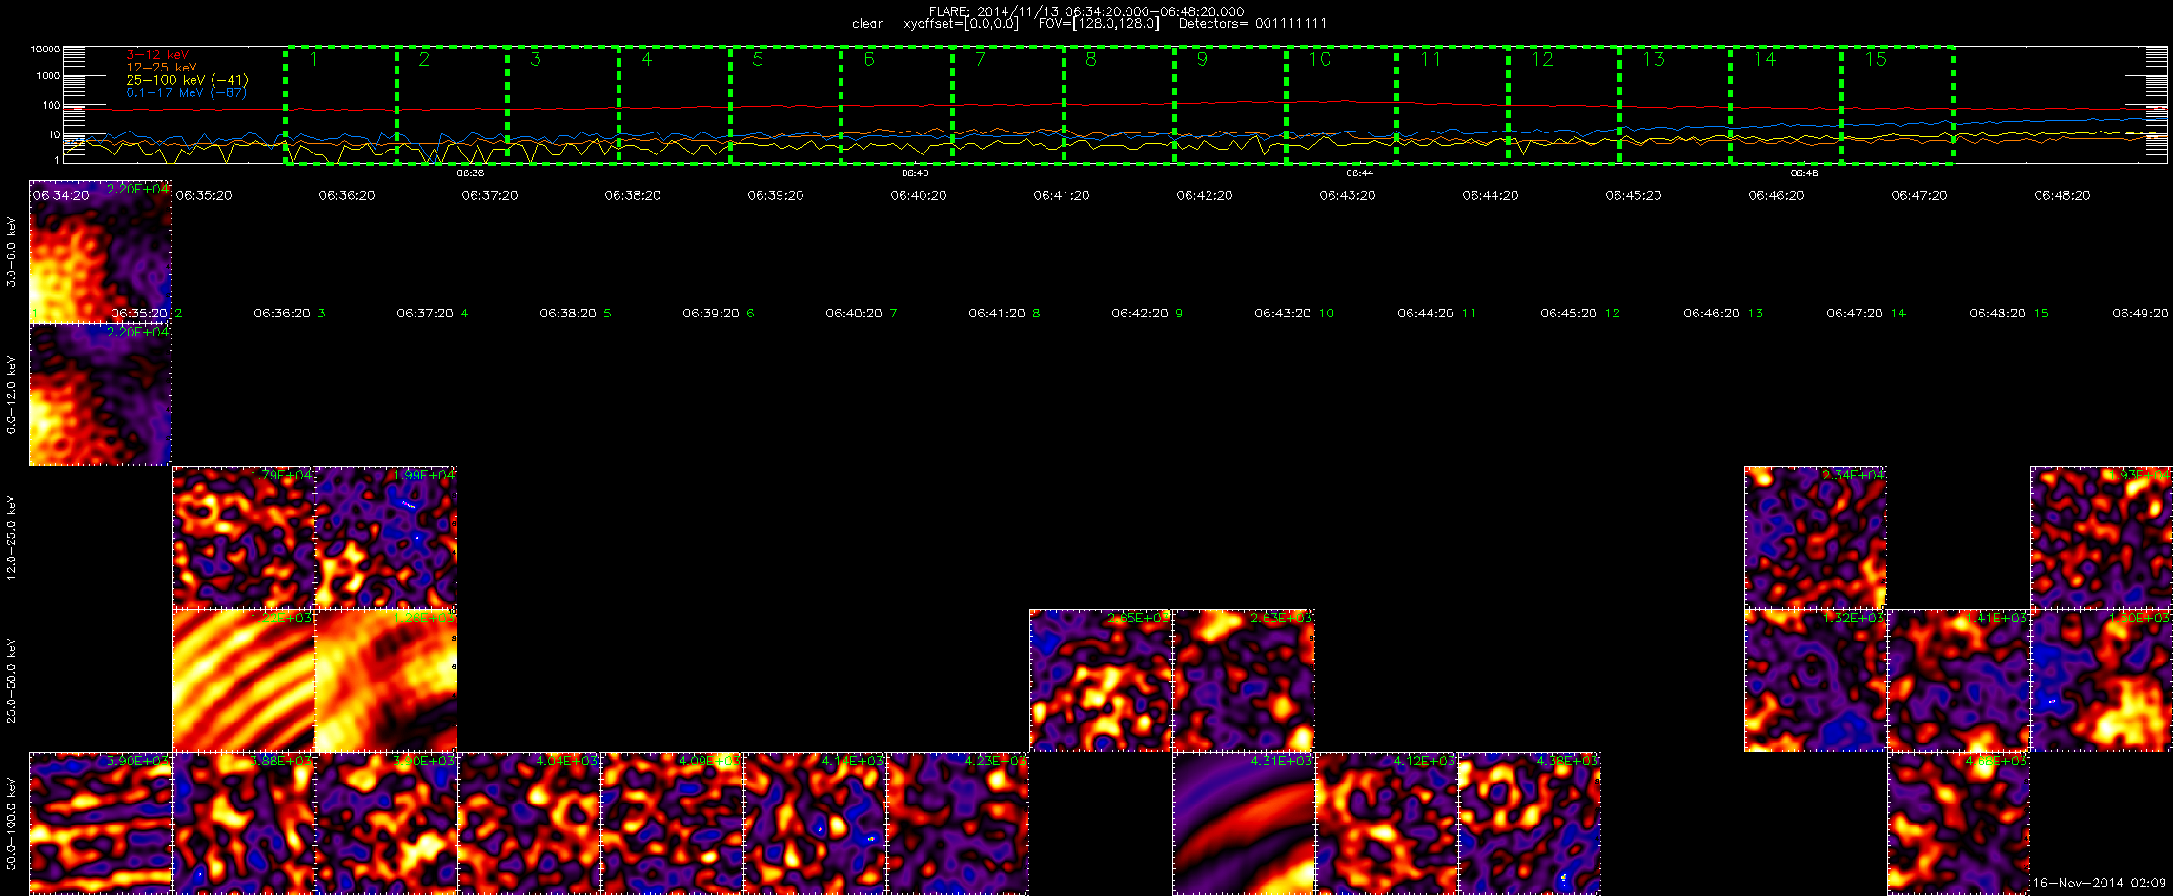Click the 06:44 axis tick label under the plot

point(1359,173)
